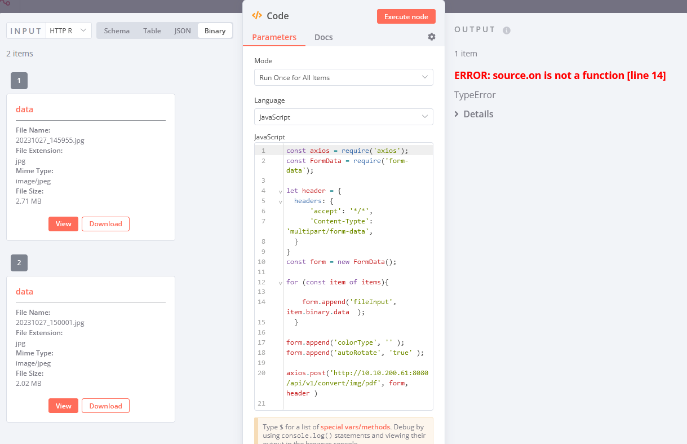Open node settings gear icon
The width and height of the screenshot is (687, 444).
(x=432, y=37)
